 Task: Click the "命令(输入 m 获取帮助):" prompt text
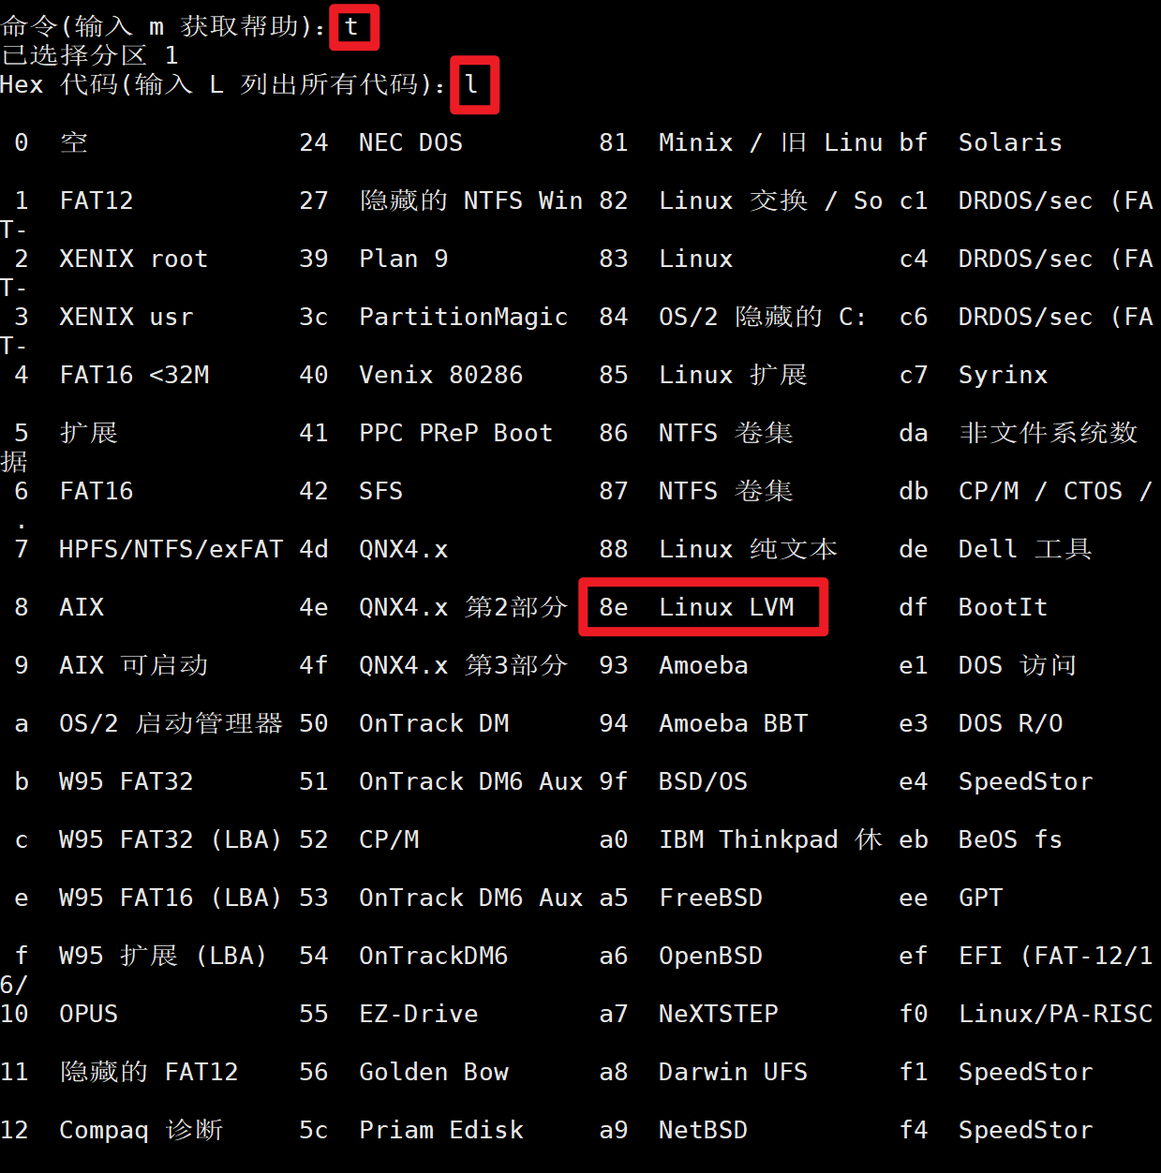[163, 26]
